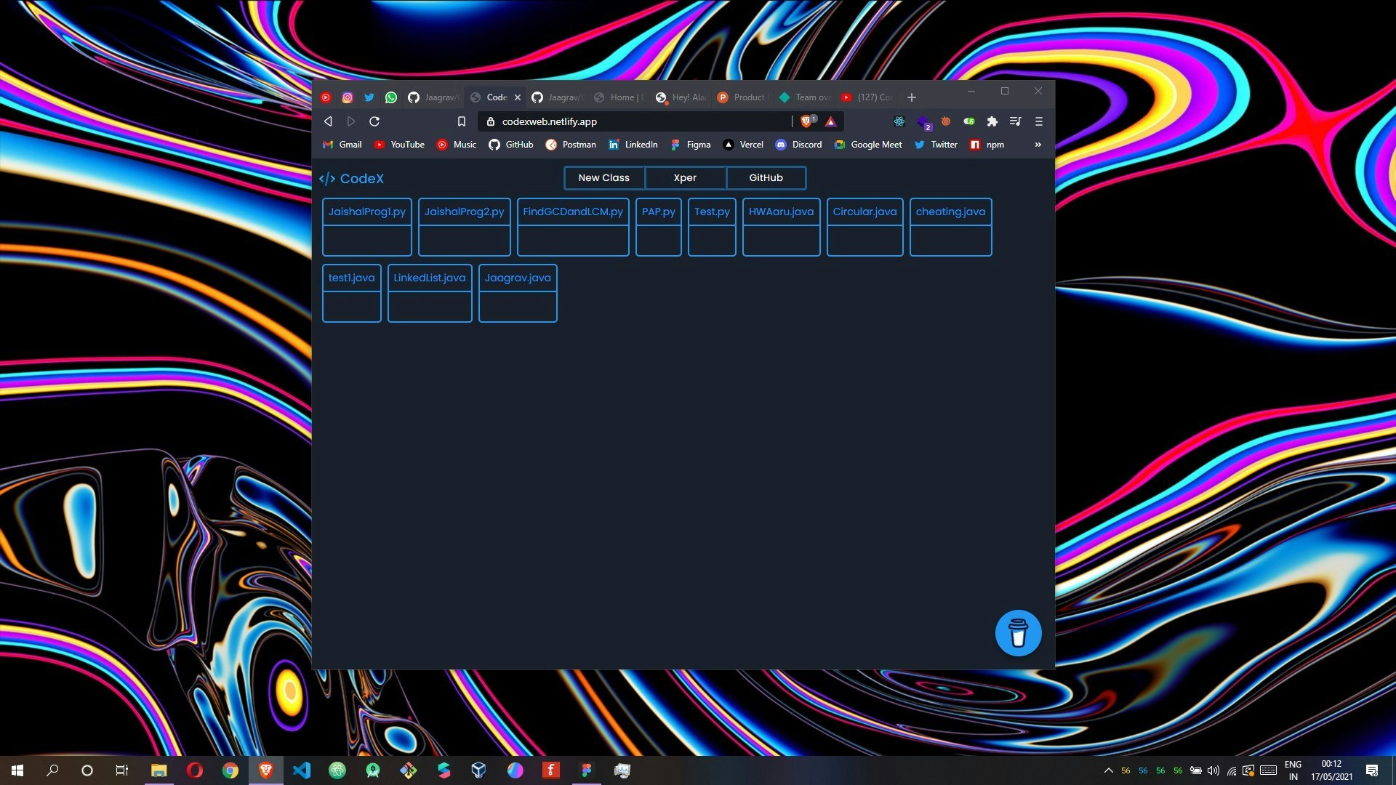Screen dimensions: 1396x785
Task: Click the New Class button
Action: click(603, 178)
